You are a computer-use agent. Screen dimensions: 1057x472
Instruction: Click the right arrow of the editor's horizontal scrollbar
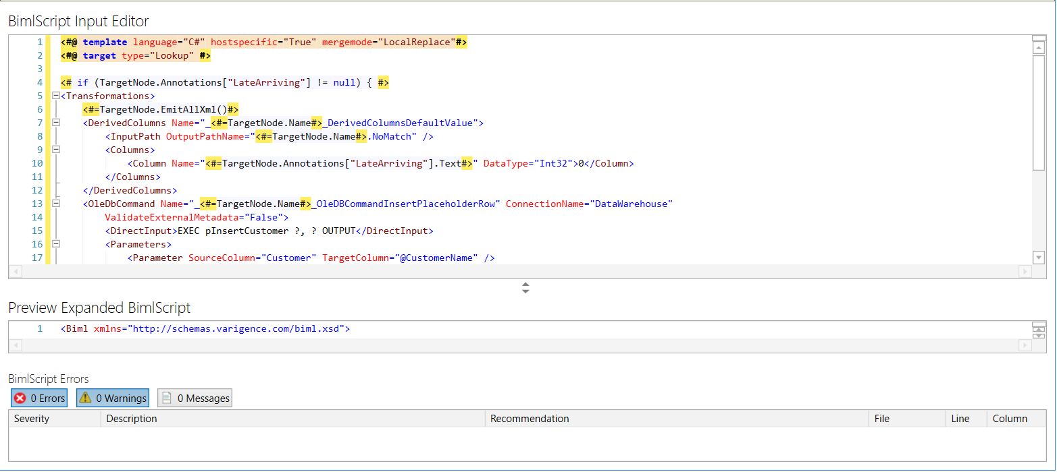tap(1026, 271)
